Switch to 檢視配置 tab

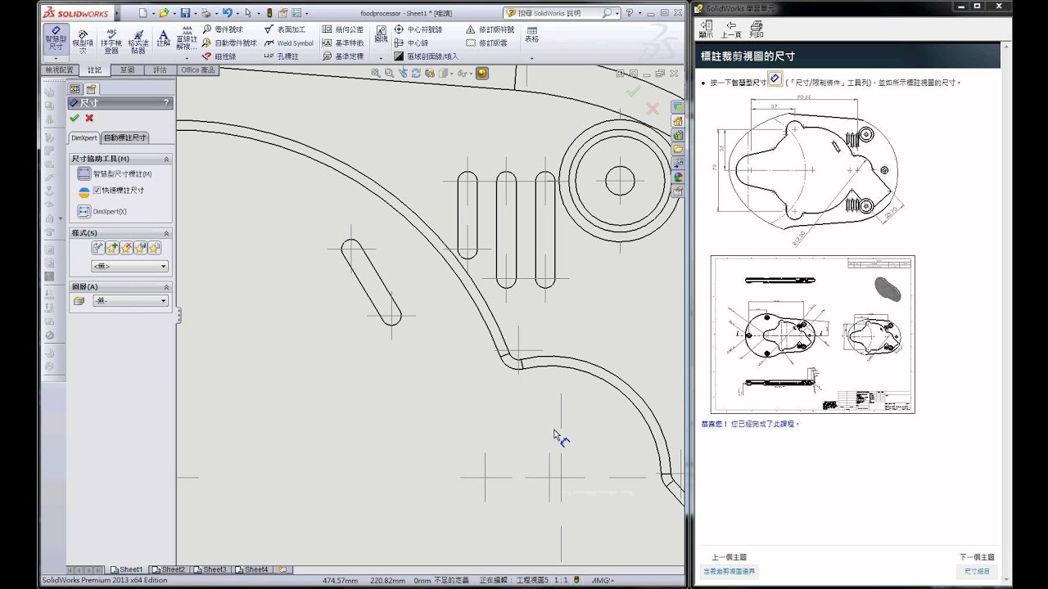pos(60,70)
